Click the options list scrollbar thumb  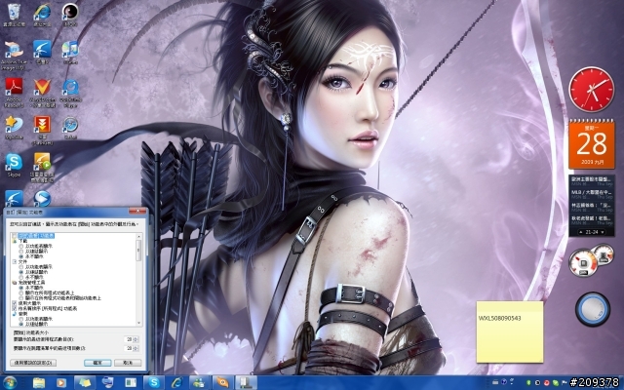pos(138,251)
